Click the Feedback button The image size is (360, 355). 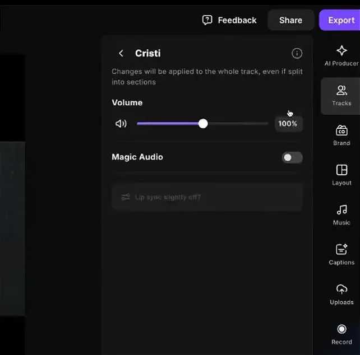pyautogui.click(x=229, y=20)
